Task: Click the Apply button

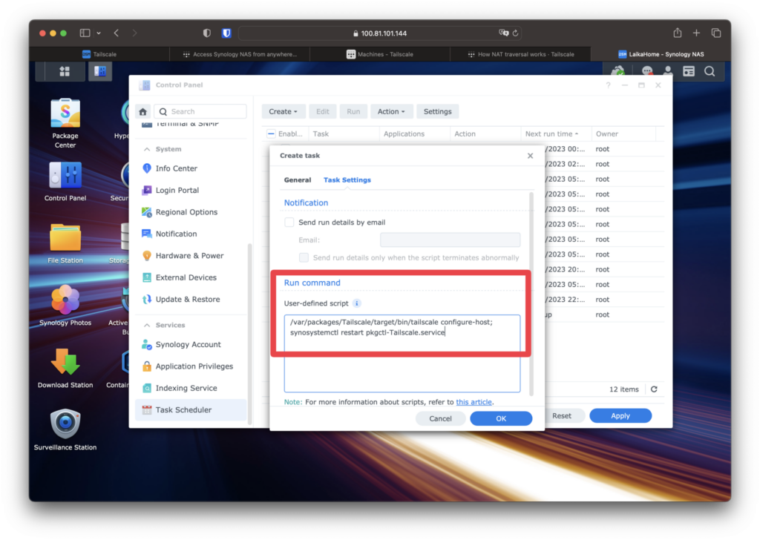Action: (620, 416)
